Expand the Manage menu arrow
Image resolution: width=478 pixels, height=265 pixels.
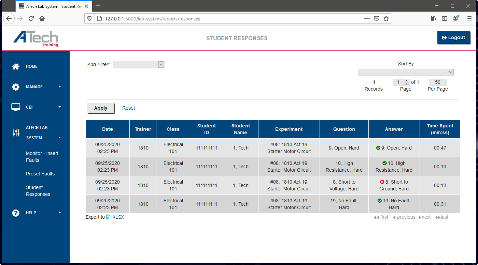tap(60, 87)
